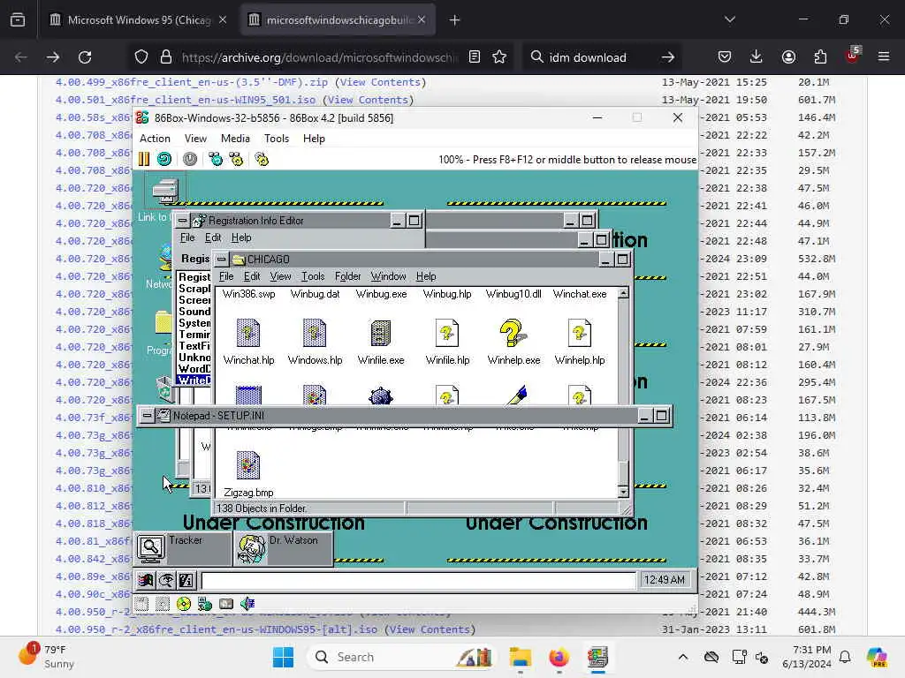Image resolution: width=905 pixels, height=678 pixels.
Task: Click the Recycle Bin desktop icon
Action: 164,388
